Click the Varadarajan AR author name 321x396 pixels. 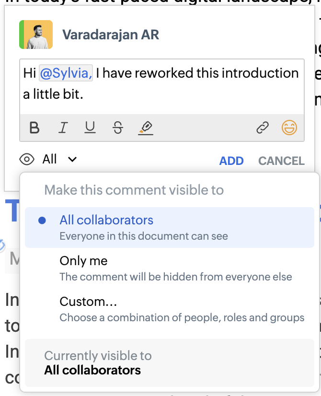pos(111,35)
